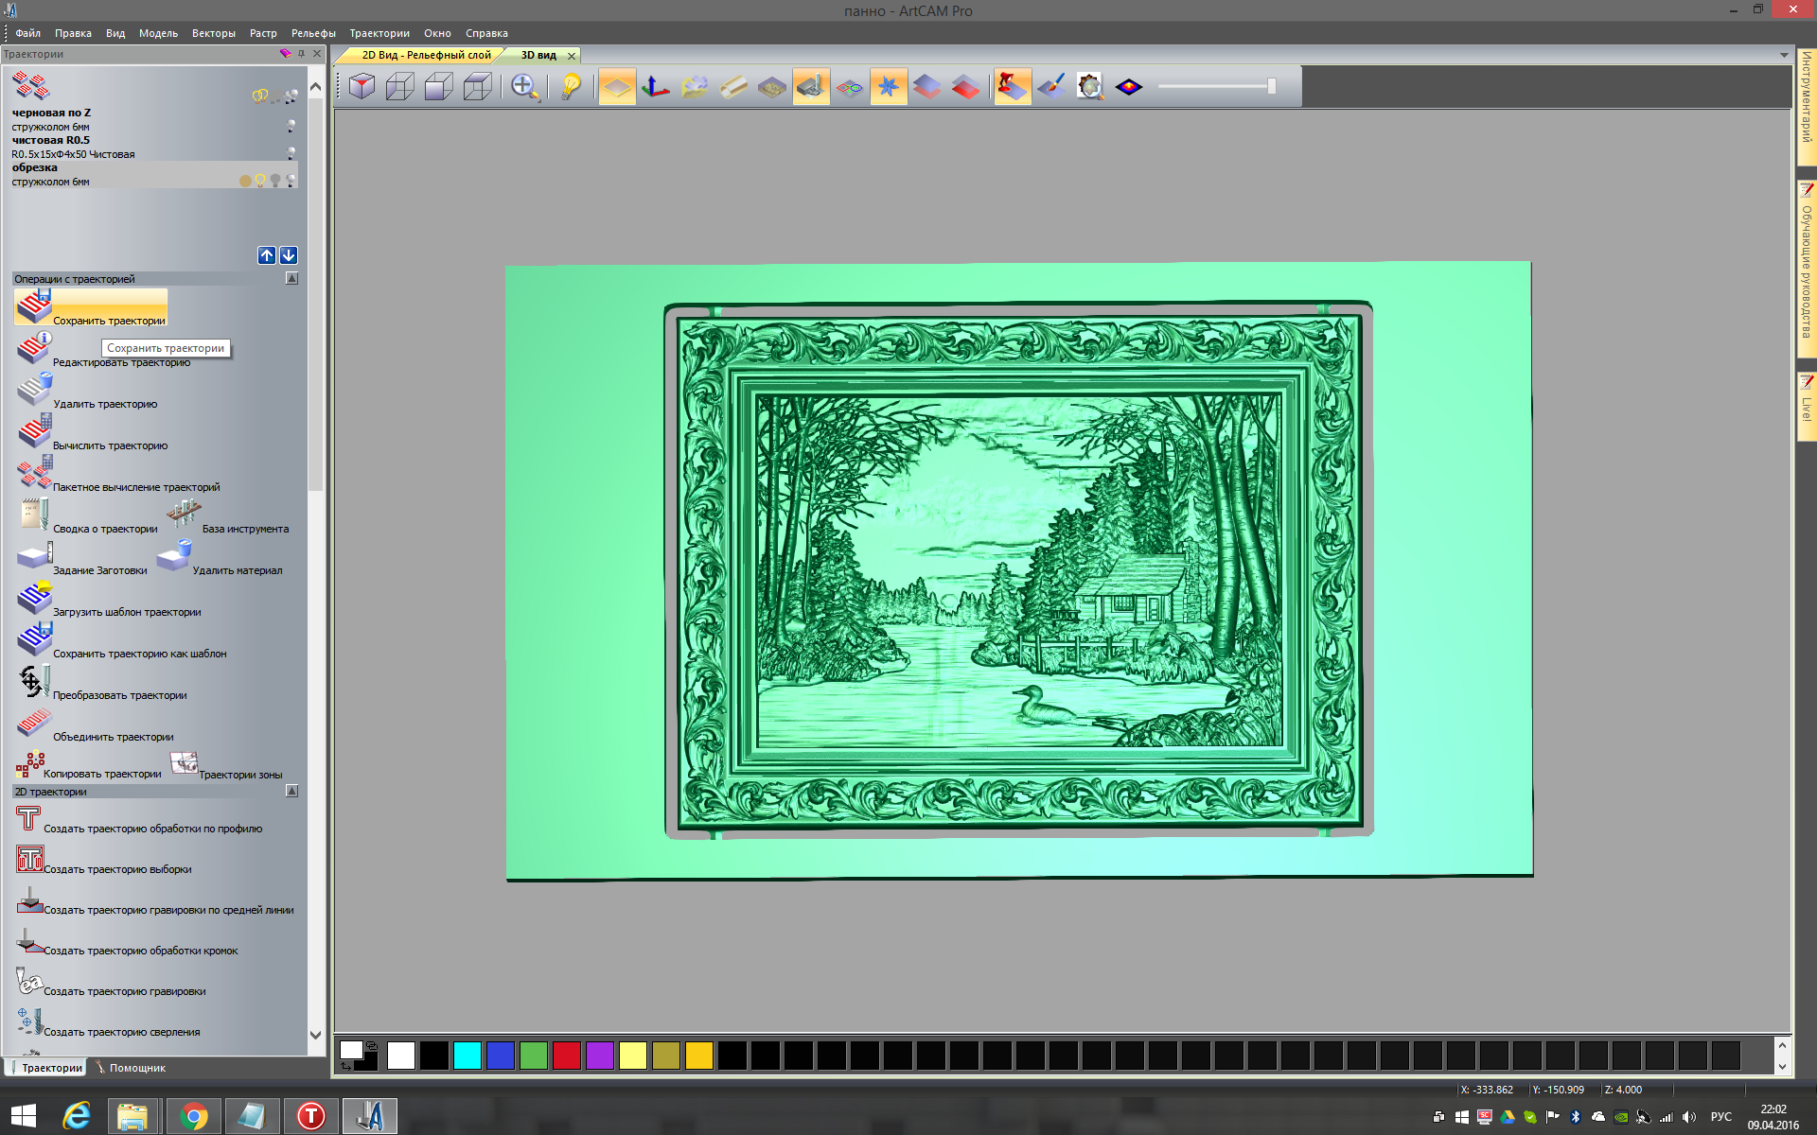Click the Delete toolpath icon
The height and width of the screenshot is (1135, 1817).
pyautogui.click(x=34, y=390)
